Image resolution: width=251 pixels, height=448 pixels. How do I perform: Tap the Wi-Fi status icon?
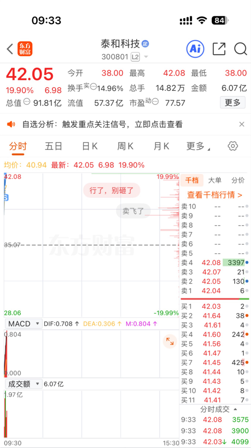(x=202, y=21)
